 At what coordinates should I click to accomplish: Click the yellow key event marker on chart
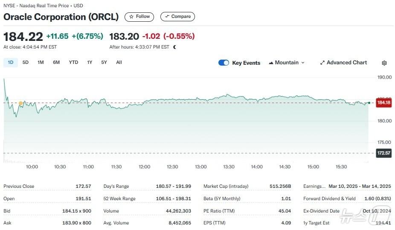pos(20,103)
